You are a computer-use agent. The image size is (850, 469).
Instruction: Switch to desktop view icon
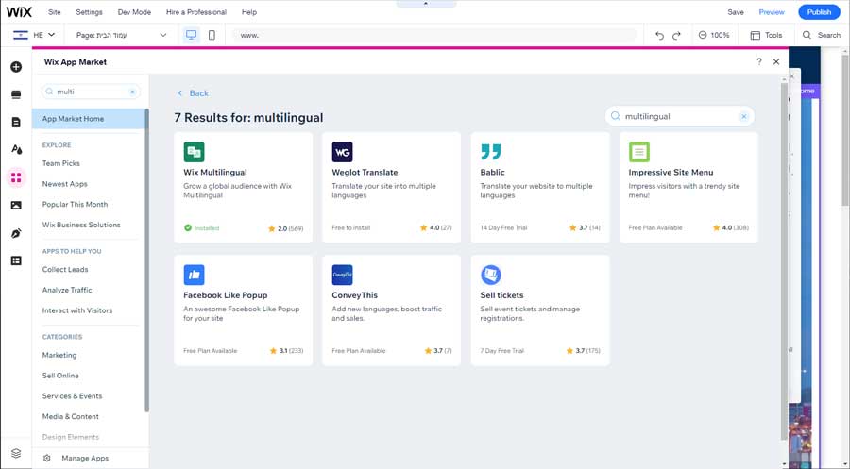pos(192,35)
